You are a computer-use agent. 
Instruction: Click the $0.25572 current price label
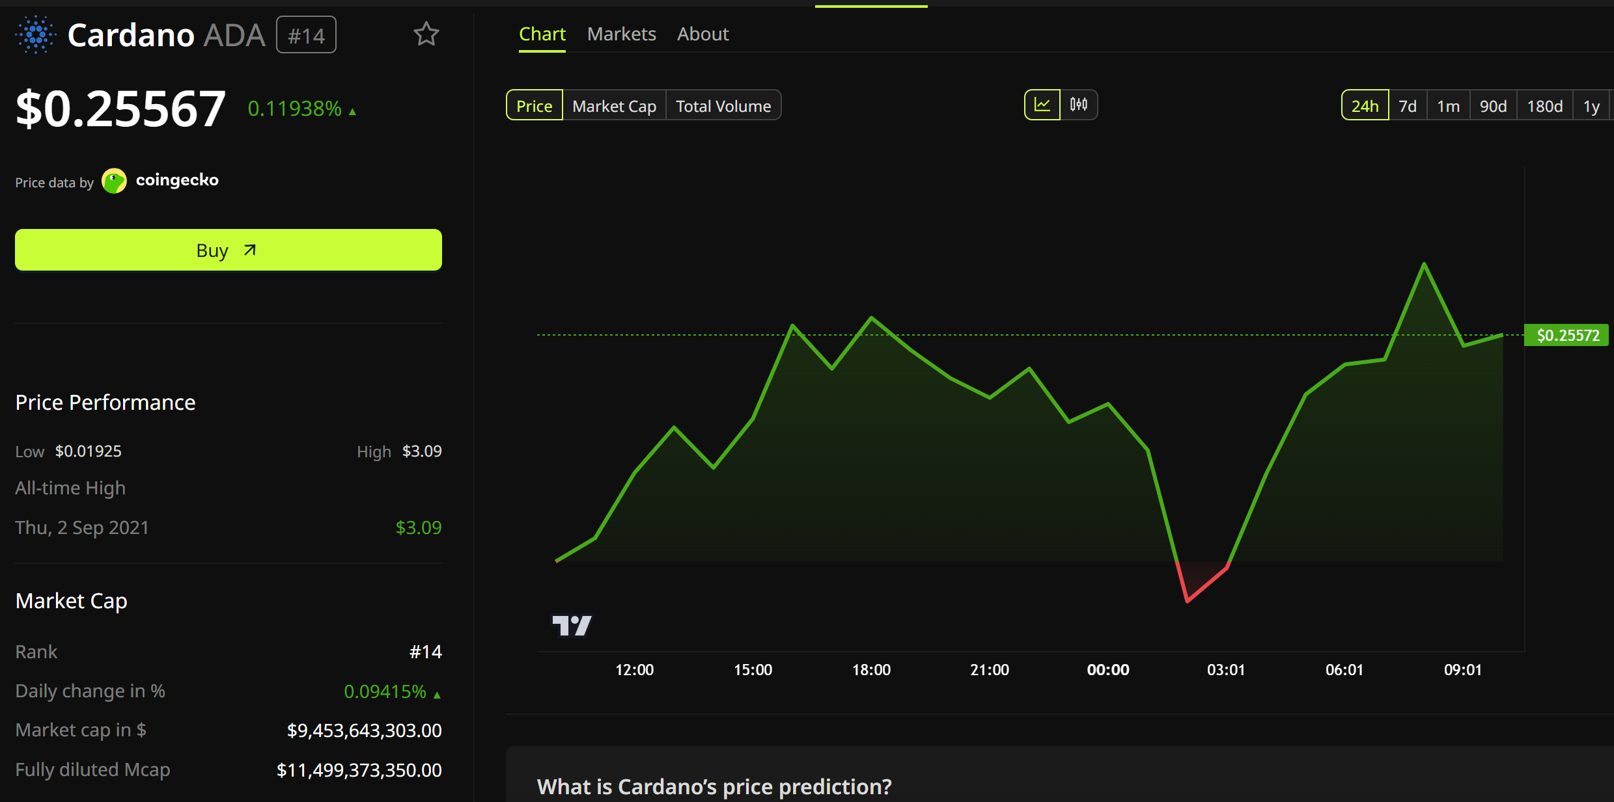[1568, 336]
